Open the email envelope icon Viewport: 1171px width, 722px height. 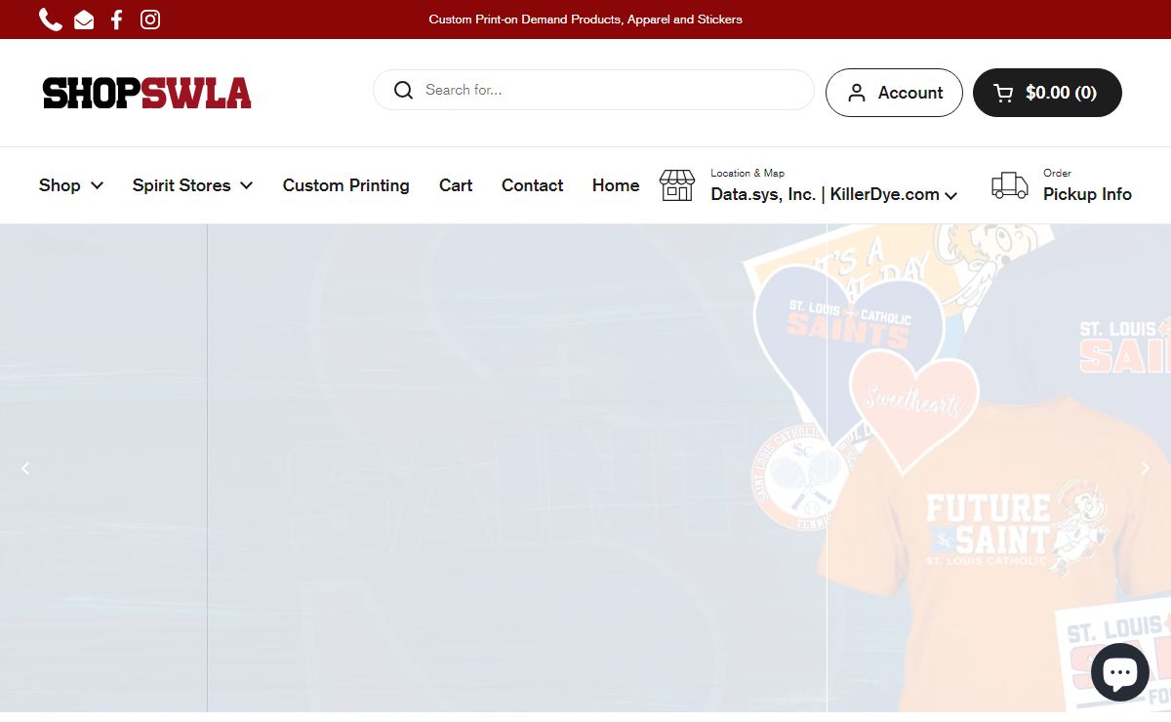coord(84,20)
